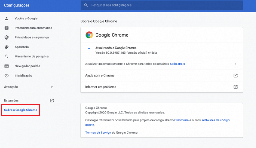256x148 pixels.
Task: Expand the automatic update row chevron
Action: coord(235,64)
